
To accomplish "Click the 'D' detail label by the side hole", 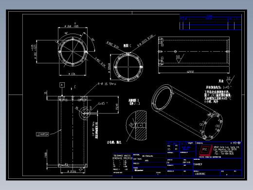I will [x=90, y=108].
